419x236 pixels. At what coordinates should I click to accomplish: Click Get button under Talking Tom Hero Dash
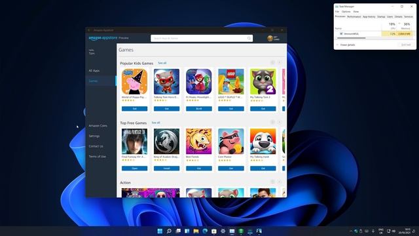click(x=166, y=109)
